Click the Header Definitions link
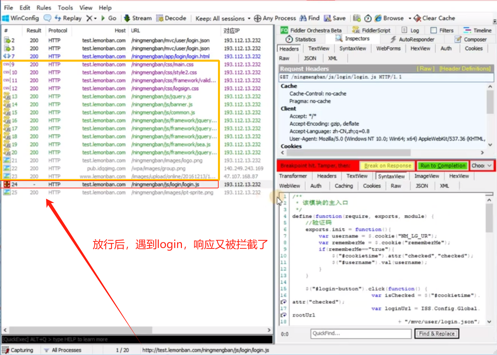 click(465, 69)
